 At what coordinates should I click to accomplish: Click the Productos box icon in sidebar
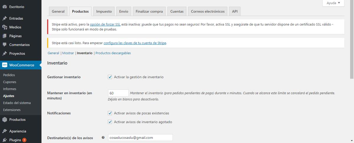4,119
